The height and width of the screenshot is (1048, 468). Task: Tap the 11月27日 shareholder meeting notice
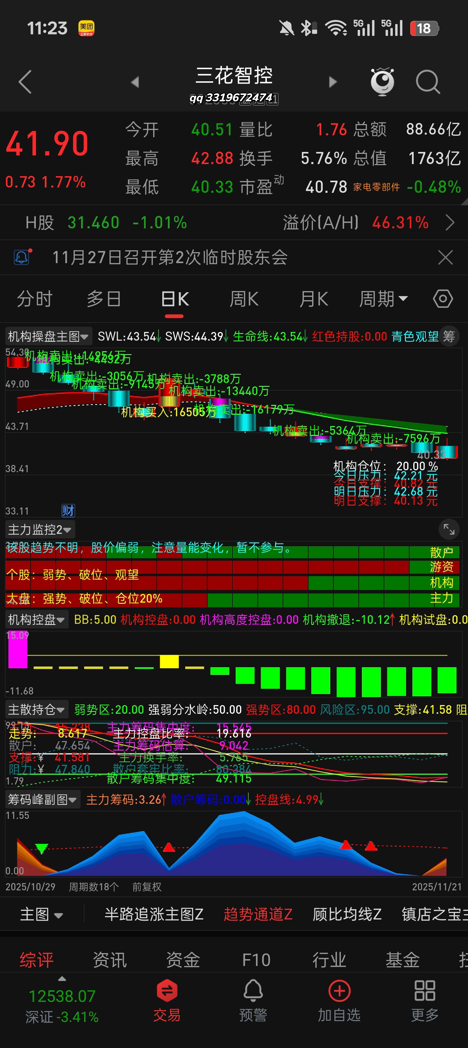pos(170,257)
